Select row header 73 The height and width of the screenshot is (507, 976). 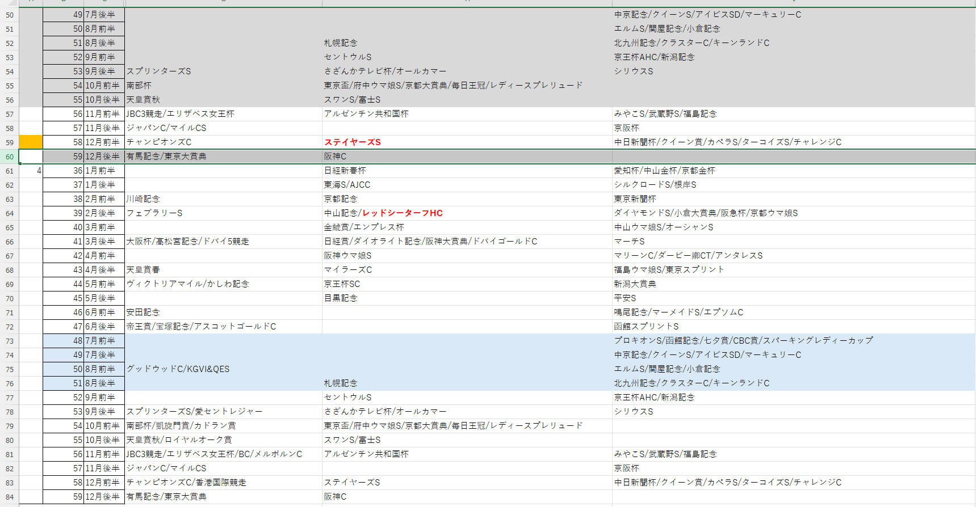10,341
